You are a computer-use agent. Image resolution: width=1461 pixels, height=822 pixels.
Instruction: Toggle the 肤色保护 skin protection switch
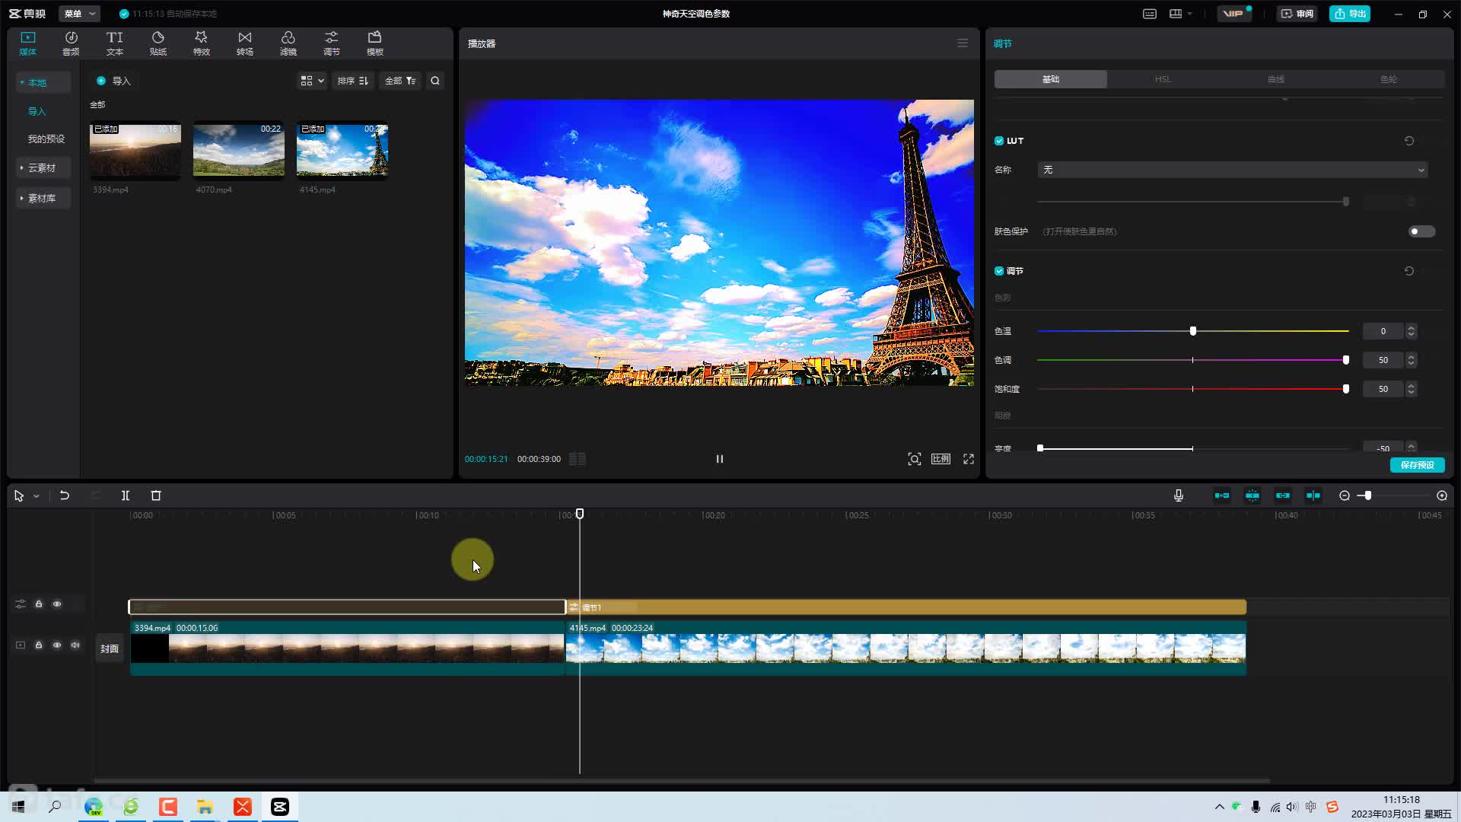point(1421,231)
